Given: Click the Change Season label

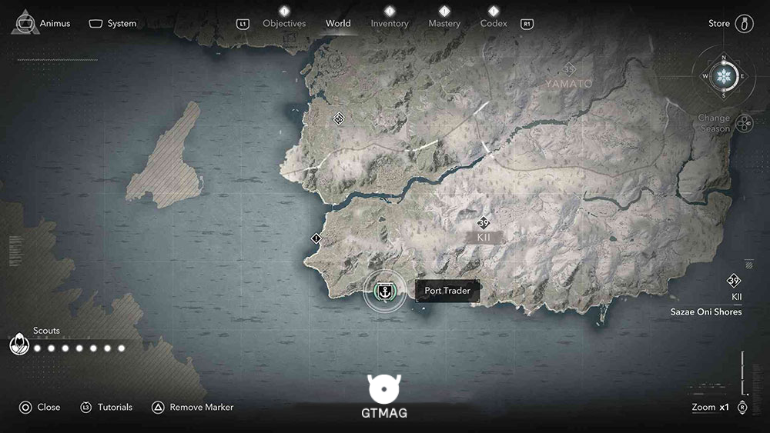Looking at the screenshot, I should pos(714,123).
